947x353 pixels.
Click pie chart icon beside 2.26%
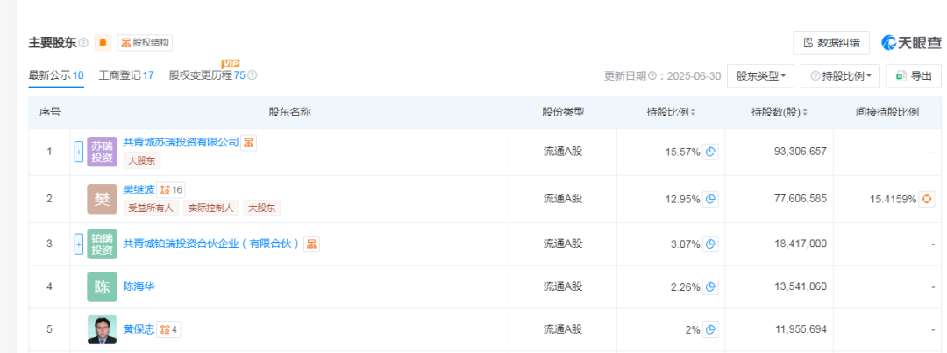pyautogui.click(x=711, y=286)
